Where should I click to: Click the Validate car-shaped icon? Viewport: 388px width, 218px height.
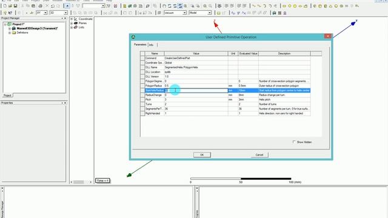click(x=274, y=13)
